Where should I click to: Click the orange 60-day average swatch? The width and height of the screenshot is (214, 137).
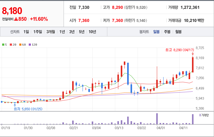(x=20, y=44)
